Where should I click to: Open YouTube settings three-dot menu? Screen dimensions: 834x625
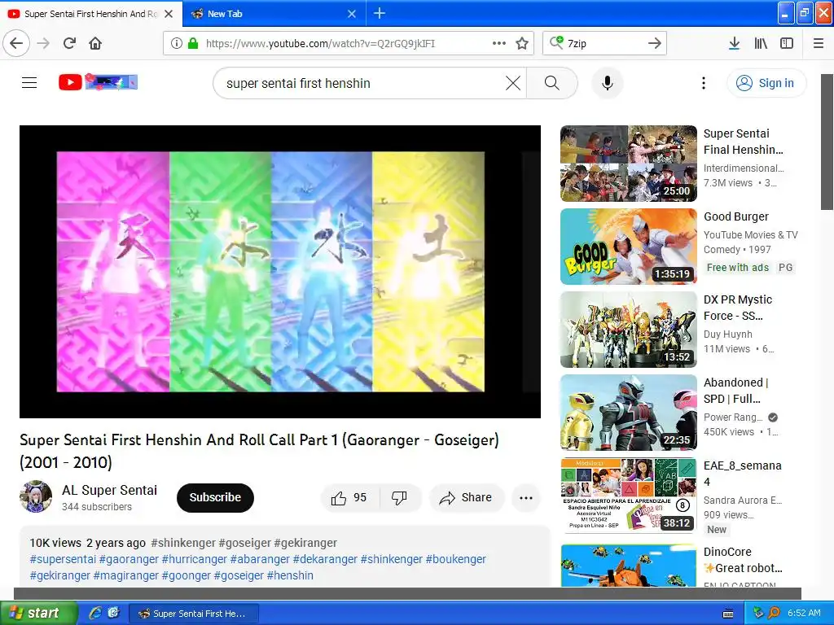704,83
